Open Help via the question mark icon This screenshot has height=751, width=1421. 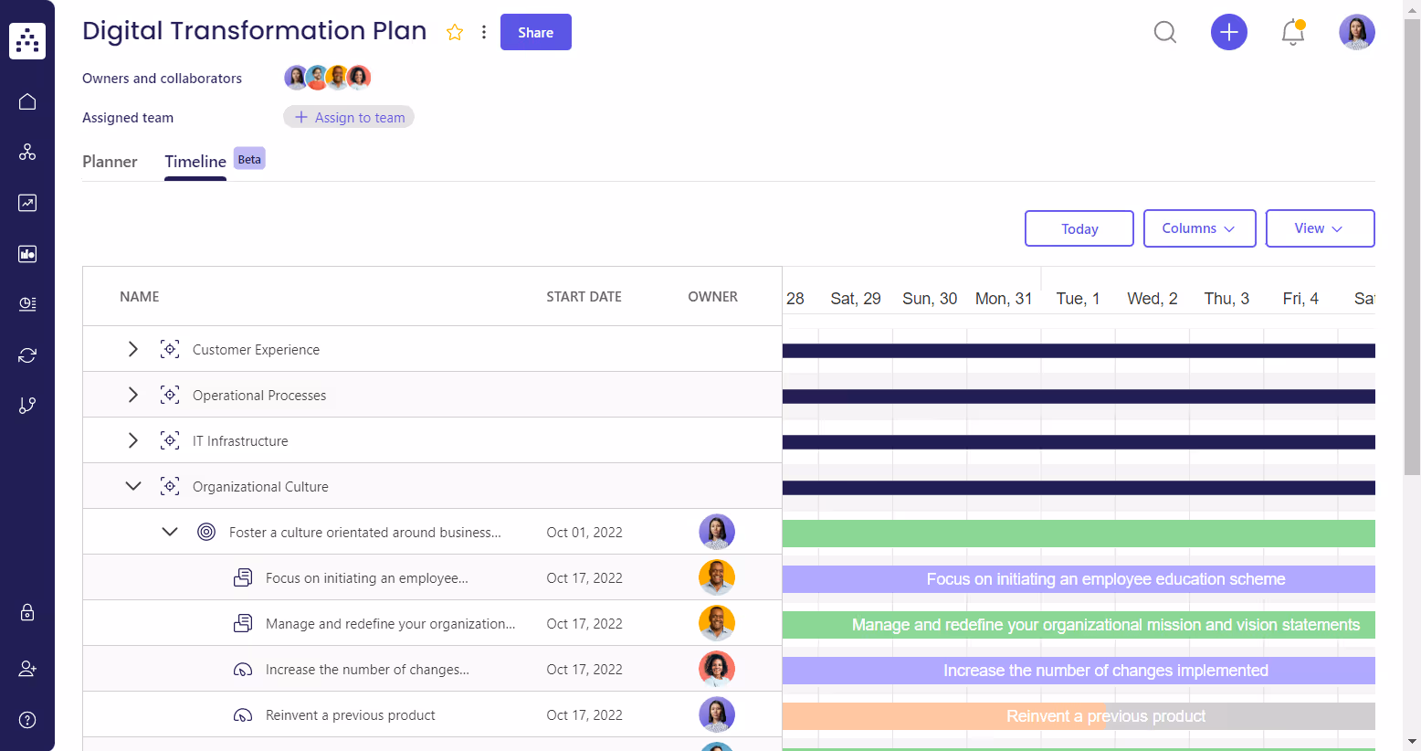pyautogui.click(x=26, y=720)
